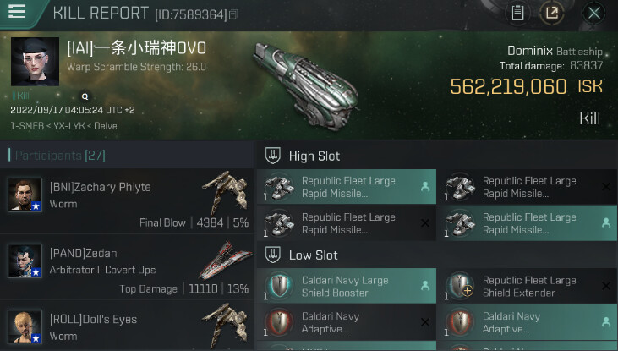618x351 pixels.
Task: Open the clipboard notes icon
Action: pos(517,13)
